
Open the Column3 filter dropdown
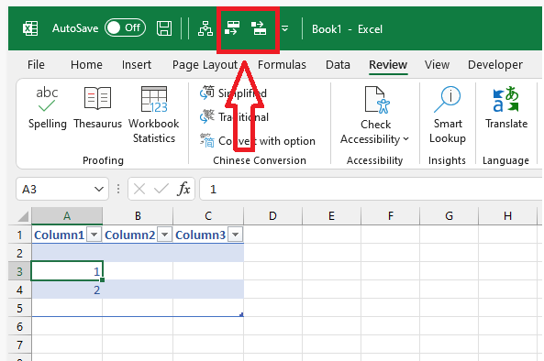point(236,235)
